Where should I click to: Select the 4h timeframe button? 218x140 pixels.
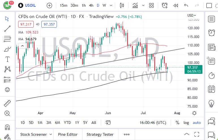[91, 5]
